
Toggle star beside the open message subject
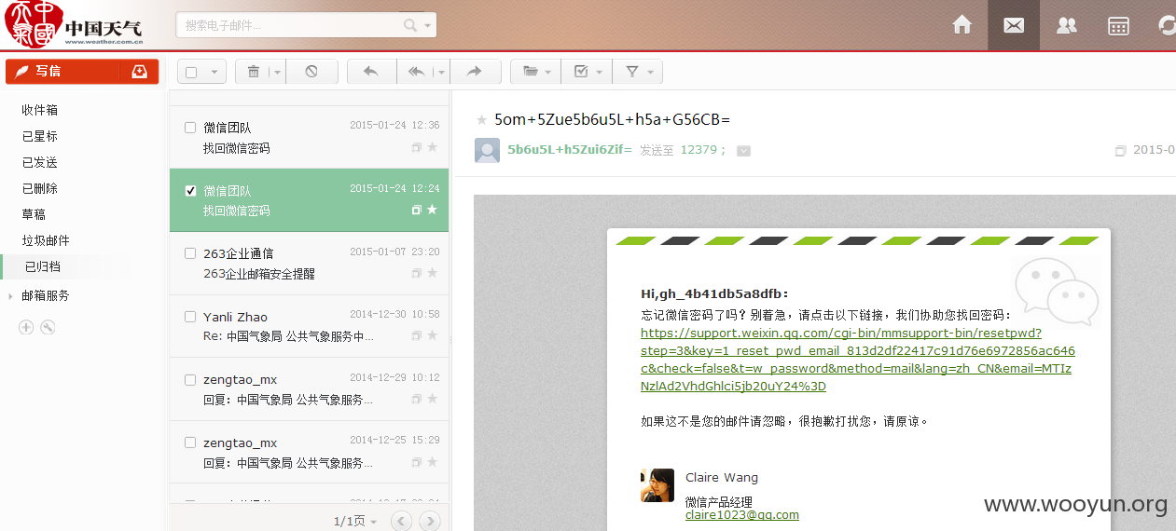point(481,119)
